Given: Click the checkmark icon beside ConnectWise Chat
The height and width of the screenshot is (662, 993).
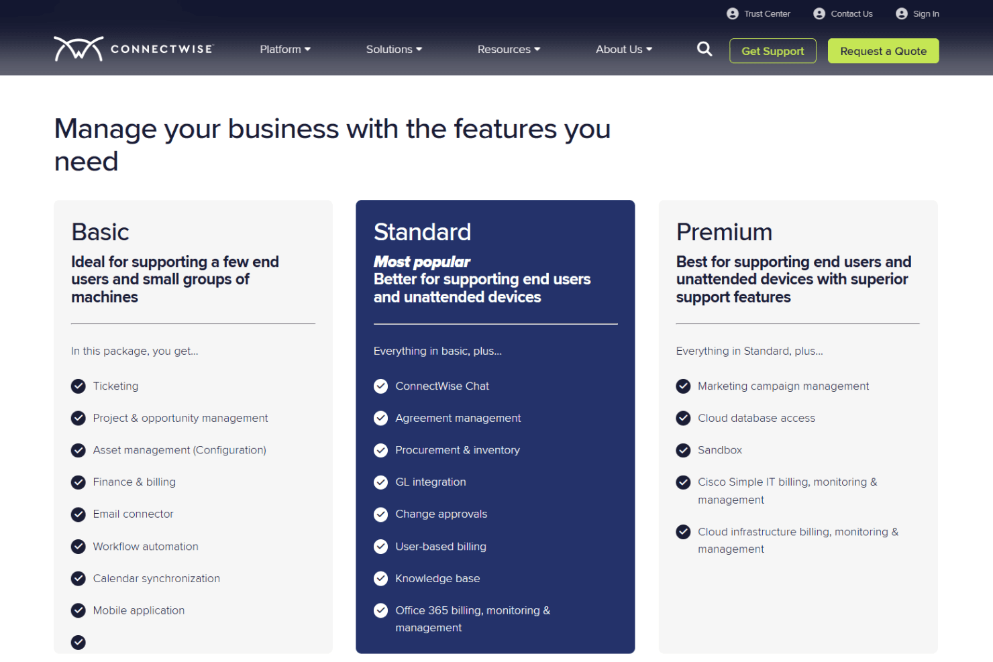Looking at the screenshot, I should pyautogui.click(x=381, y=386).
